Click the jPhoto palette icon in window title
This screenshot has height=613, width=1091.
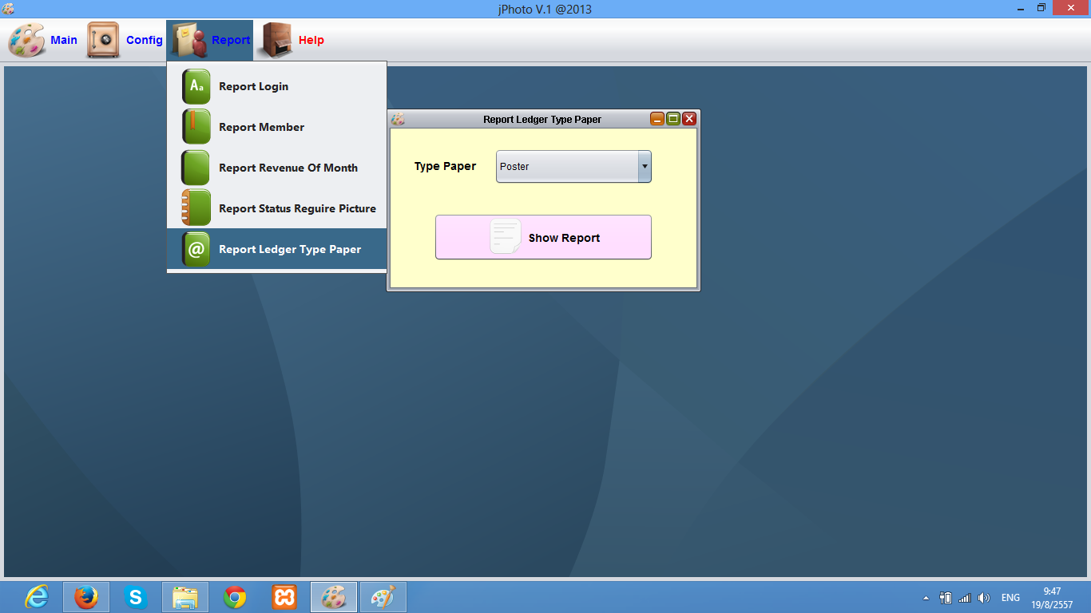click(x=9, y=9)
